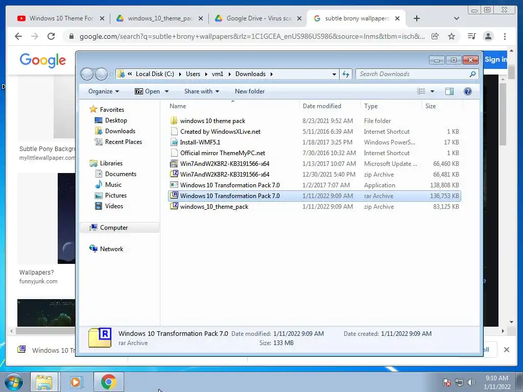The height and width of the screenshot is (392, 523).
Task: Select Official mirror ThemeMyPC.net shortcut icon
Action: 174,153
